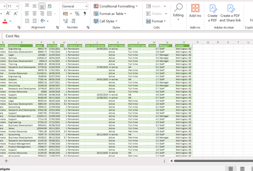Open Employment type filter dropdown
Viewport: 253px width, 171px height.
147,46
